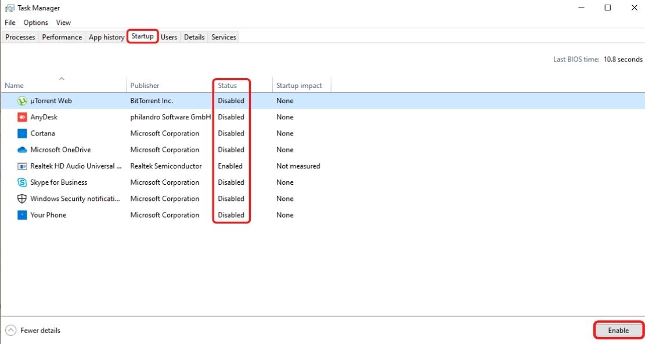Image resolution: width=645 pixels, height=344 pixels.
Task: Sort list by Name column header
Action: pyautogui.click(x=15, y=86)
